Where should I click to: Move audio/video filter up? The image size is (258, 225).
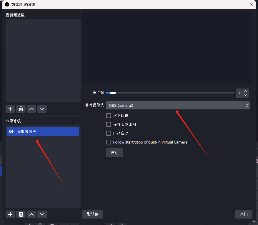click(31, 109)
